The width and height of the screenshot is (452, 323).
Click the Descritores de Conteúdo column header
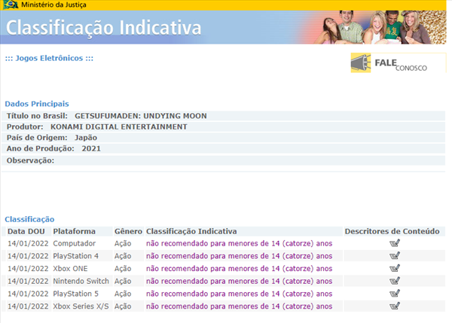391,231
